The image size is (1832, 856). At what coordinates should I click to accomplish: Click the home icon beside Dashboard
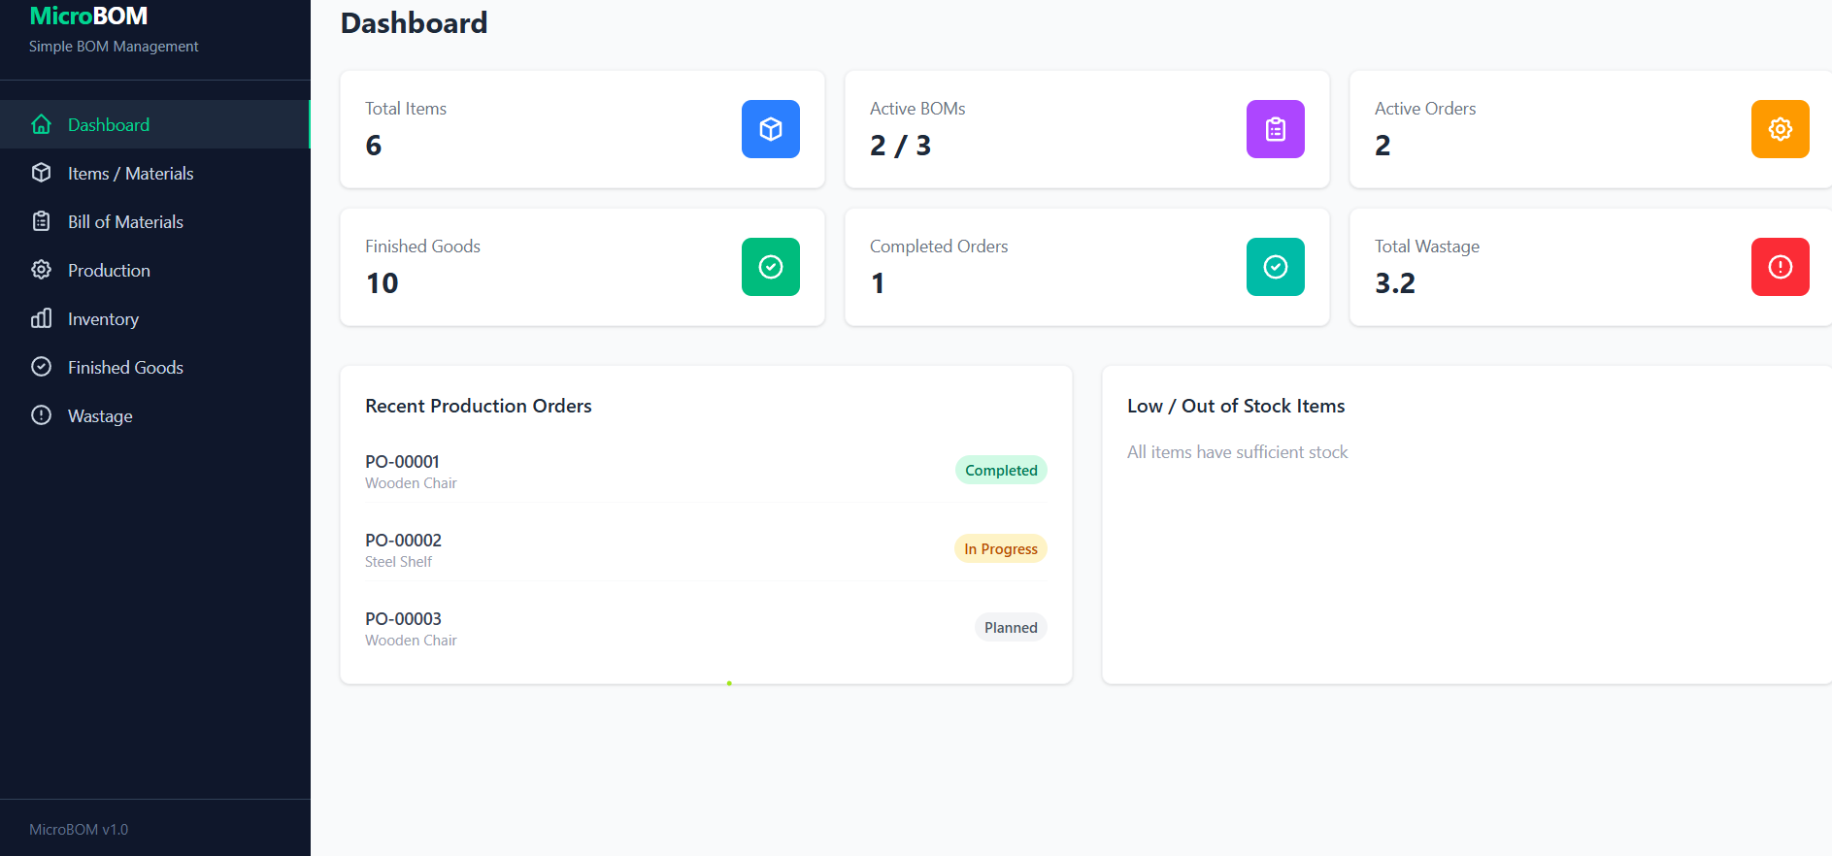point(41,124)
